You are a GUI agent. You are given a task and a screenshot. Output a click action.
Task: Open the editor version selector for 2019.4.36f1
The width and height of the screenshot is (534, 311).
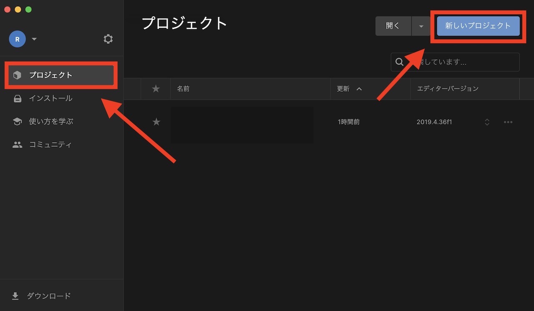coord(487,122)
